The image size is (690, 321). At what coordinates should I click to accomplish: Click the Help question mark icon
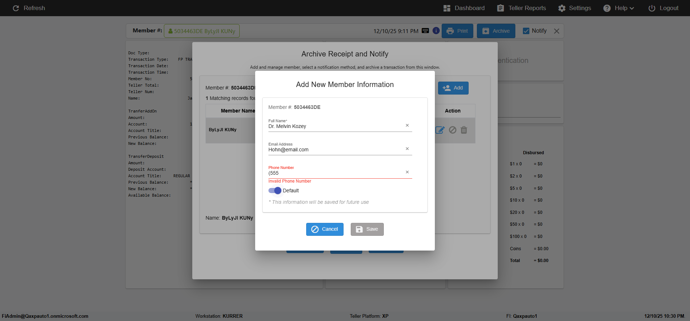pyautogui.click(x=607, y=8)
